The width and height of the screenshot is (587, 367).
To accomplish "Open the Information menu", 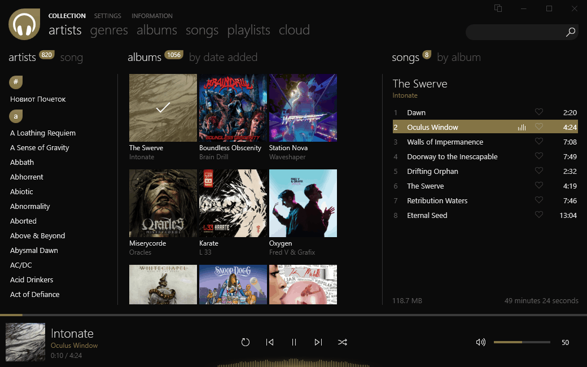I will click(x=152, y=16).
